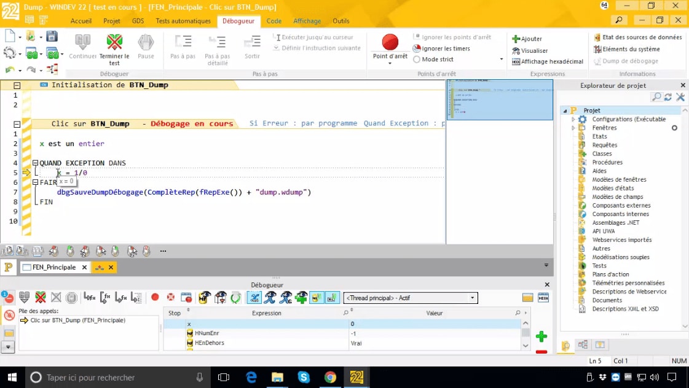
Task: Open Tests automatiques tab
Action: point(183,21)
